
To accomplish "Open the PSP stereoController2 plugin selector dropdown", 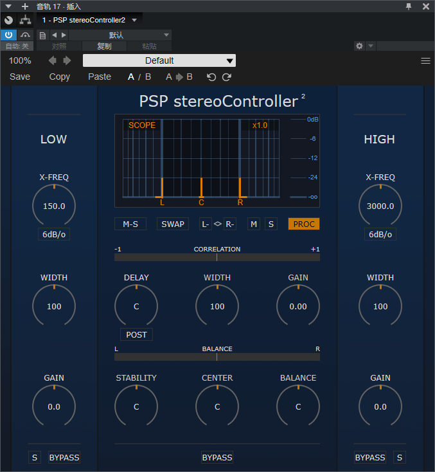I will click(x=89, y=20).
